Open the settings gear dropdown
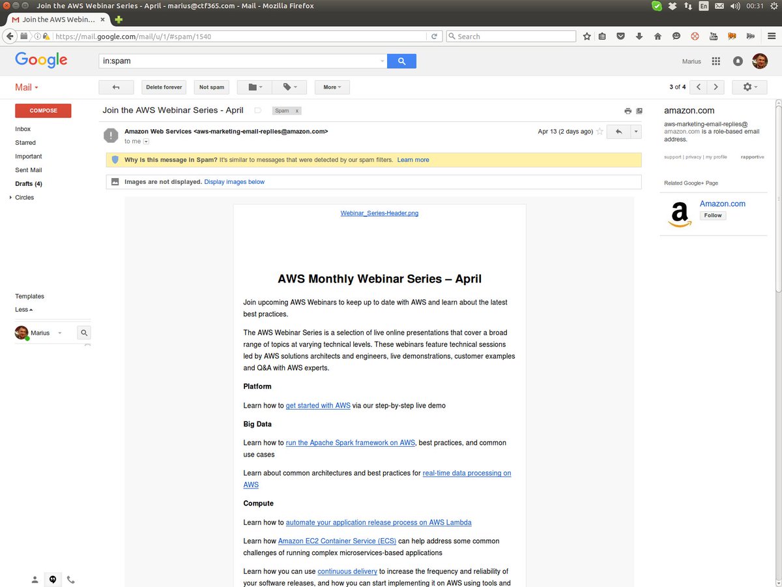This screenshot has width=782, height=587. point(750,87)
